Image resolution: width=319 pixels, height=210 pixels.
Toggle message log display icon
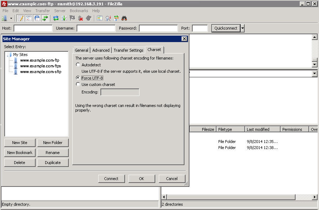21,18
